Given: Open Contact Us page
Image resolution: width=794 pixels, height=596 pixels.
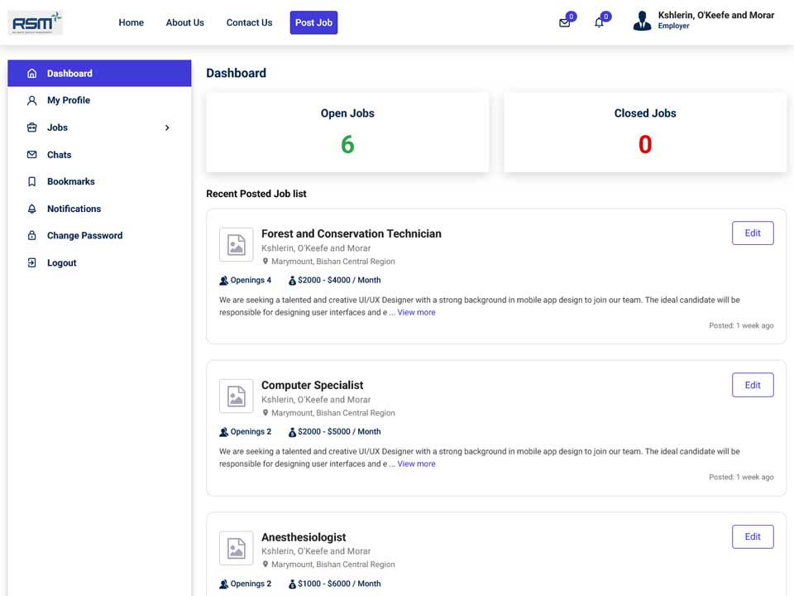Looking at the screenshot, I should pos(249,23).
